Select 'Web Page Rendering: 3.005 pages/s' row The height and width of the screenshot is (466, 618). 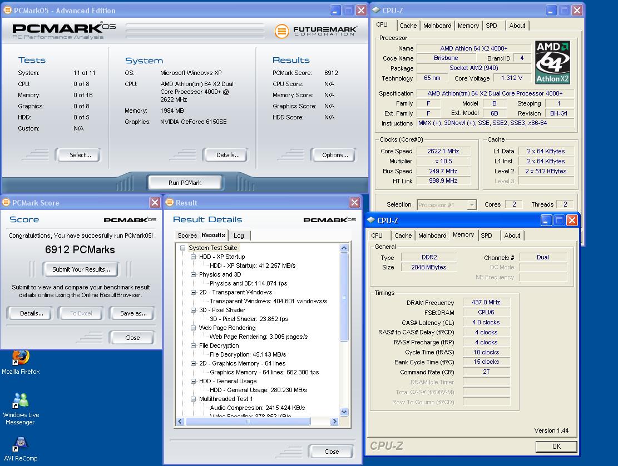(259, 337)
